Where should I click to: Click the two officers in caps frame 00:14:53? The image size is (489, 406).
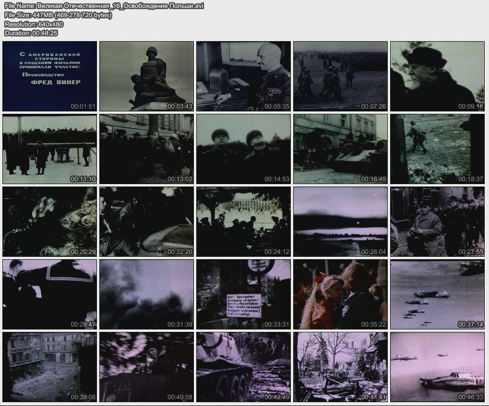coord(244,149)
